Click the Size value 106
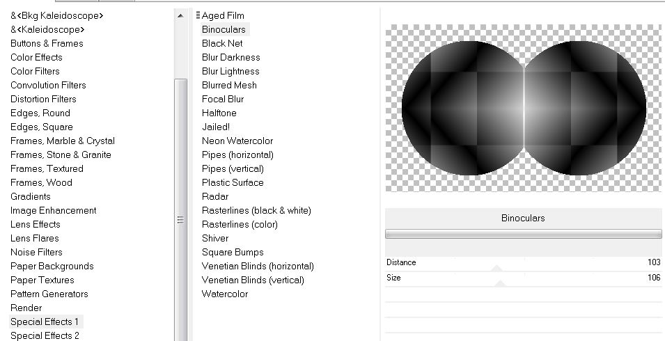Screen dimensions: 665x341 [x=654, y=278]
